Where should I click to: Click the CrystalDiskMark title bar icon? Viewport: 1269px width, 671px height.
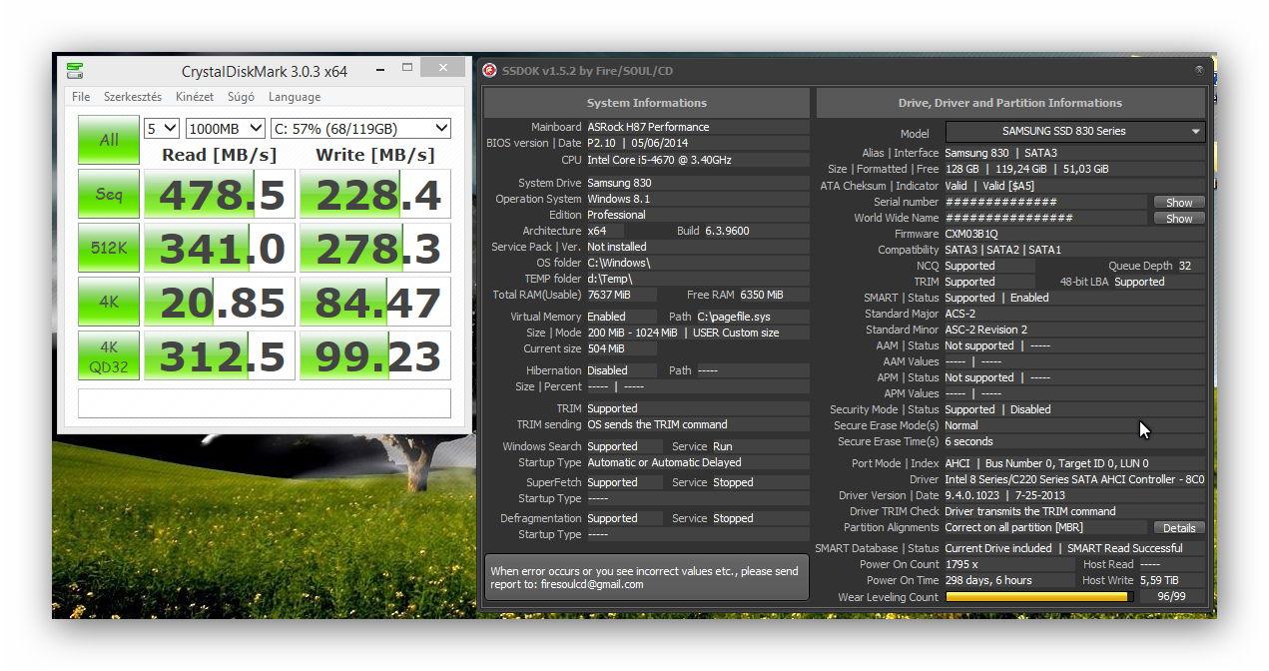(x=74, y=71)
